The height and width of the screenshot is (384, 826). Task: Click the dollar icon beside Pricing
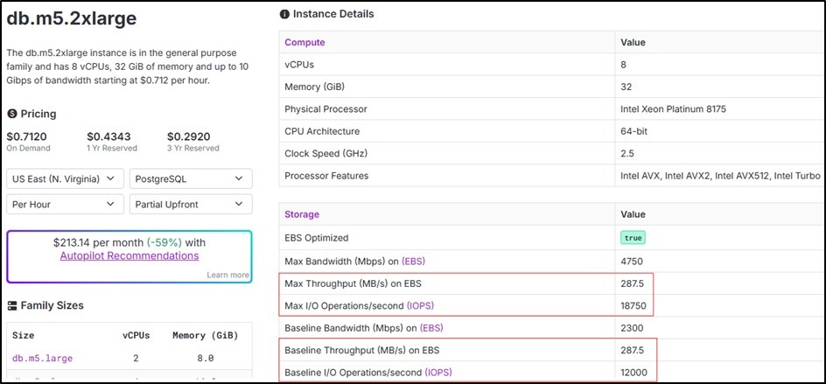pyautogui.click(x=12, y=115)
